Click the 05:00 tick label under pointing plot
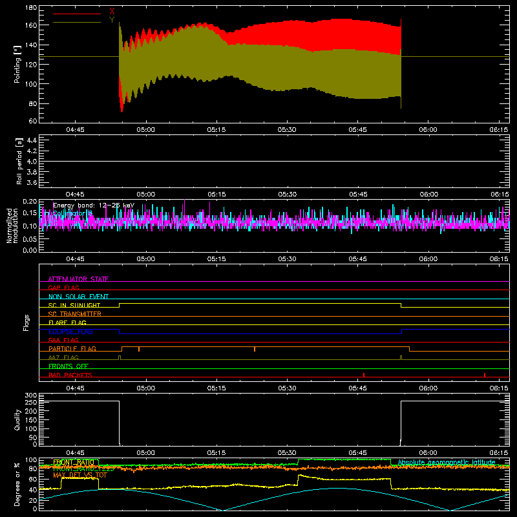The width and height of the screenshot is (517, 517). click(146, 130)
